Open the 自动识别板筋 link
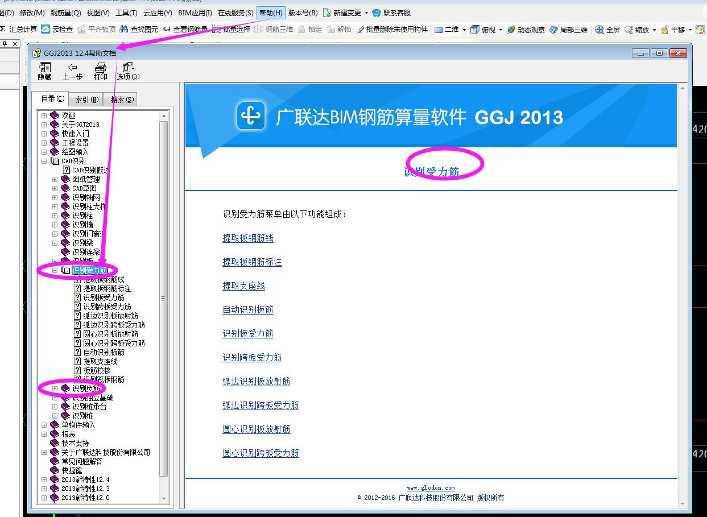707x517 pixels. coord(248,310)
